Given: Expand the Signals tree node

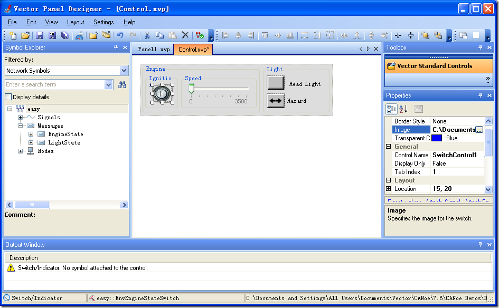Looking at the screenshot, I should pyautogui.click(x=21, y=117).
